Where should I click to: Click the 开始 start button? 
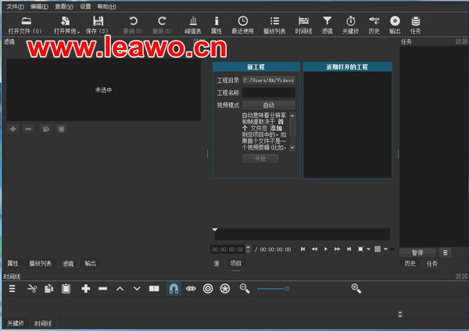(x=260, y=158)
